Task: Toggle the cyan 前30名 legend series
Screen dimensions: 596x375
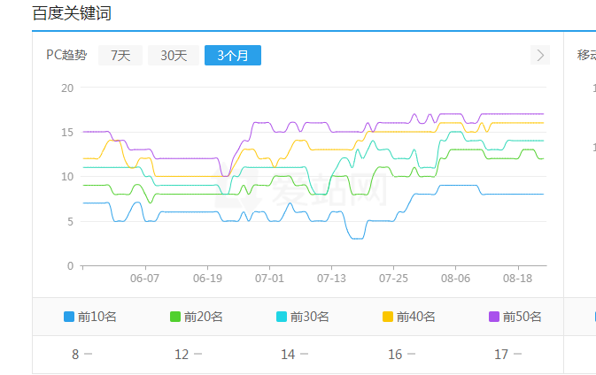Action: (x=301, y=317)
